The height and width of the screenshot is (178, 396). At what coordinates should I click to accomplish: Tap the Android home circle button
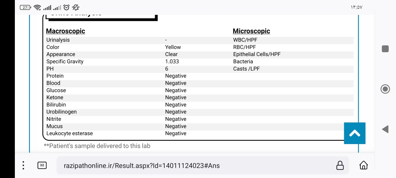click(385, 89)
